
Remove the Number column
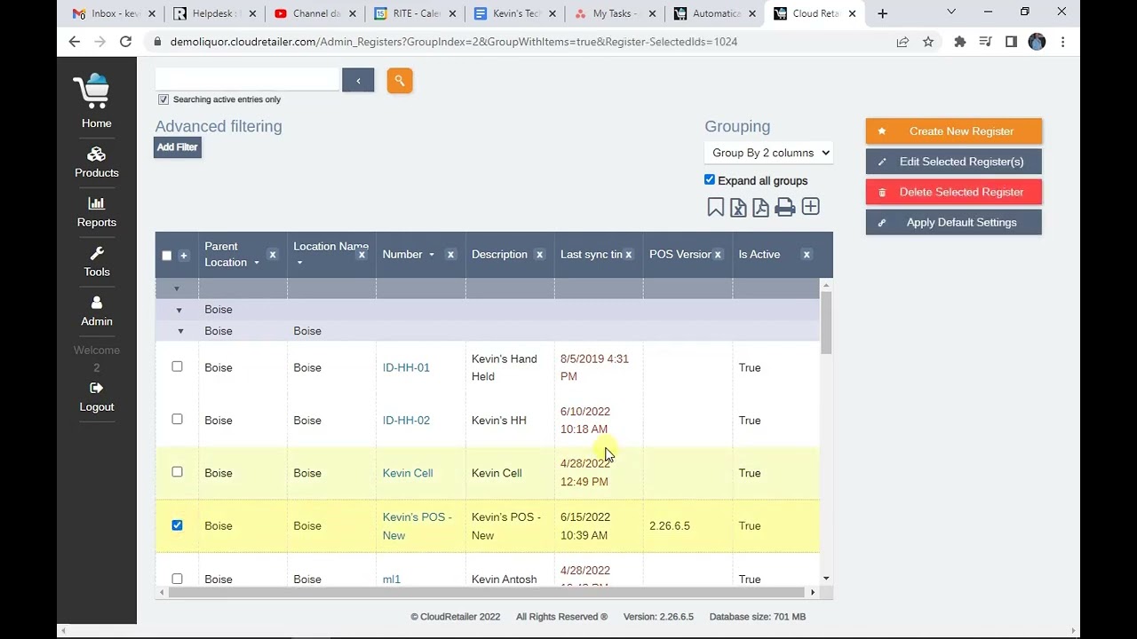coord(450,255)
